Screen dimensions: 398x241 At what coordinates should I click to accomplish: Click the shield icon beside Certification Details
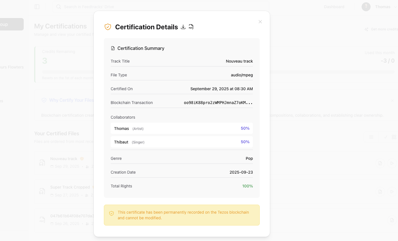coord(108,27)
